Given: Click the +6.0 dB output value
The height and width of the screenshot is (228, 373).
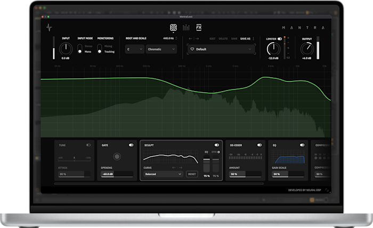Looking at the screenshot, I should tap(306, 58).
